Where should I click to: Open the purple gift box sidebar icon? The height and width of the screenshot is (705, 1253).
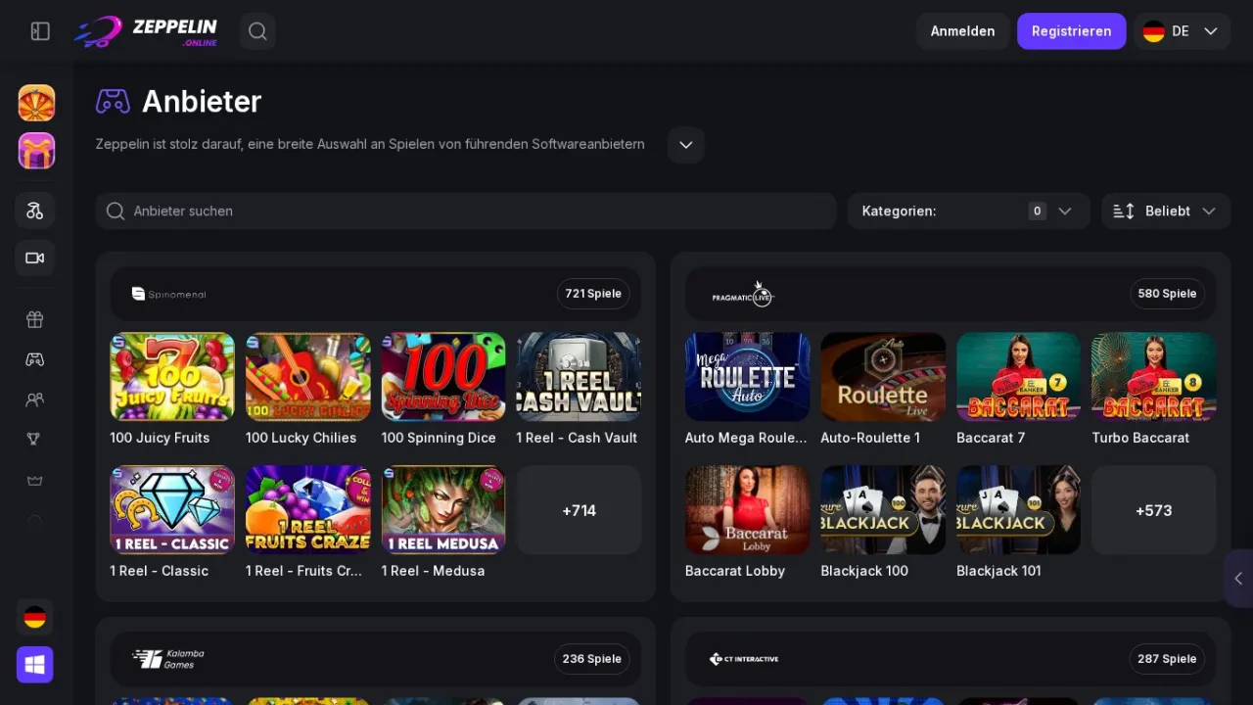36,151
